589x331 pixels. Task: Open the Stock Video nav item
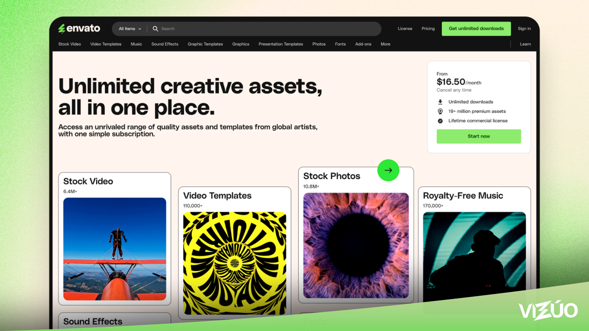coord(70,44)
